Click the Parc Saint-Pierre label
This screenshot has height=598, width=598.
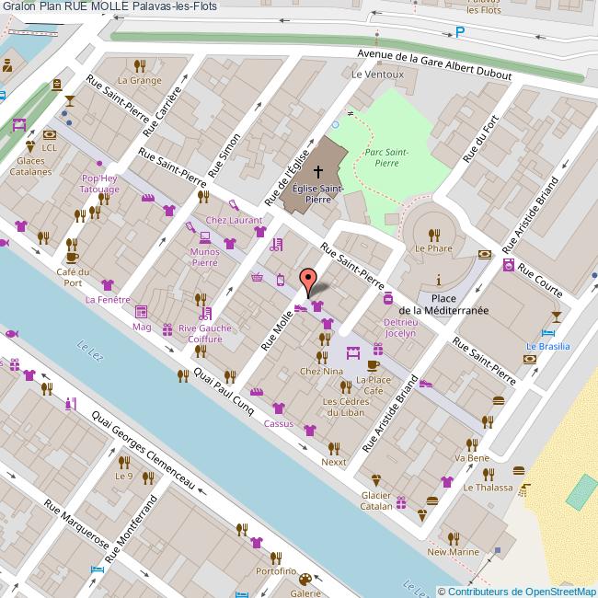[x=386, y=157]
